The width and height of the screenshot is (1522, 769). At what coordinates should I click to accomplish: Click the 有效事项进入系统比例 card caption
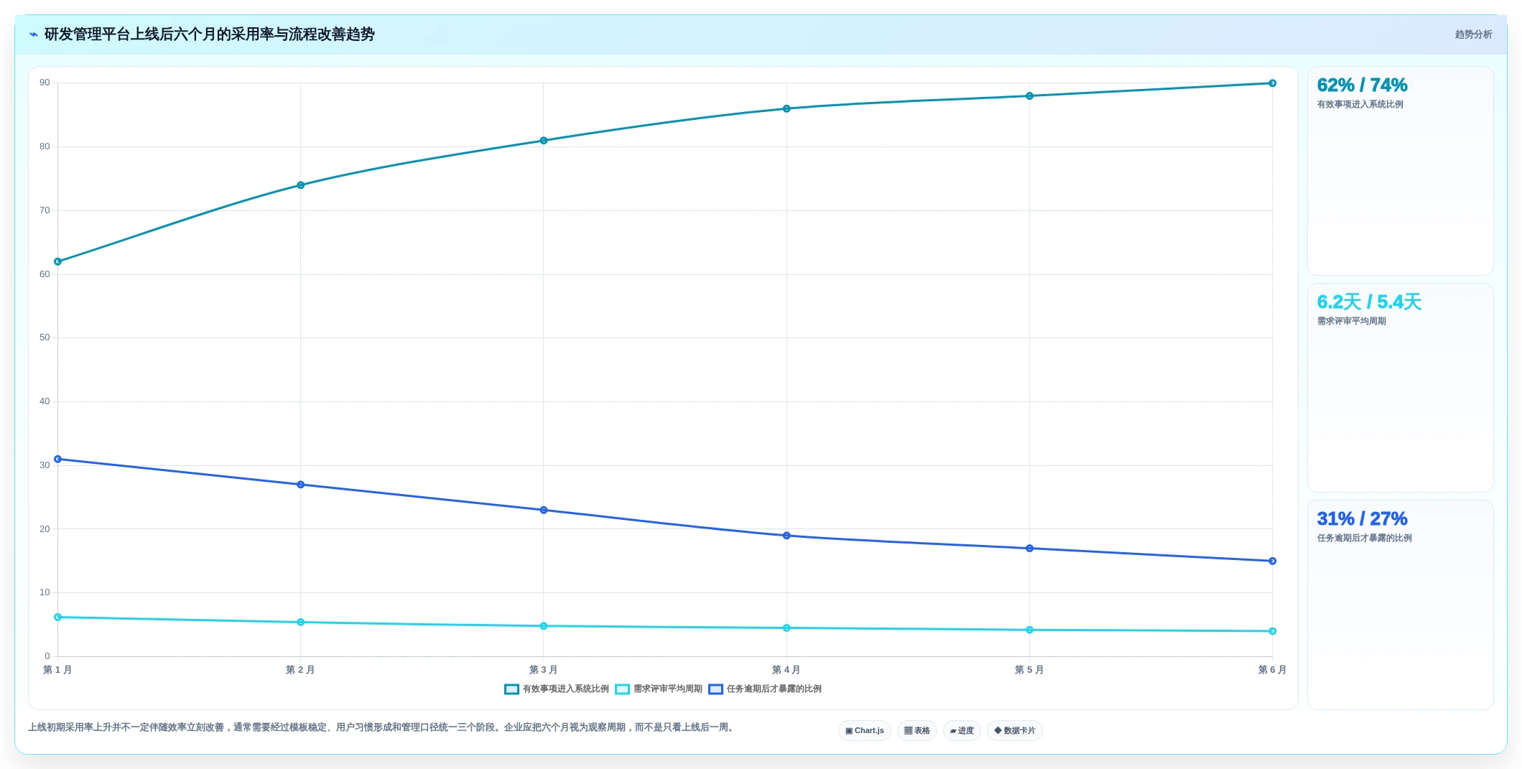coord(1360,105)
